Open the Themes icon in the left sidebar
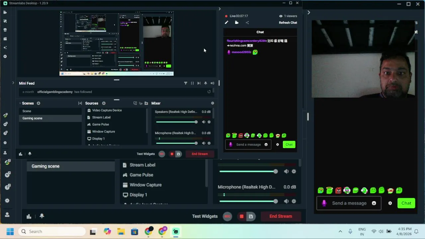425x239 pixels. [x=5, y=21]
